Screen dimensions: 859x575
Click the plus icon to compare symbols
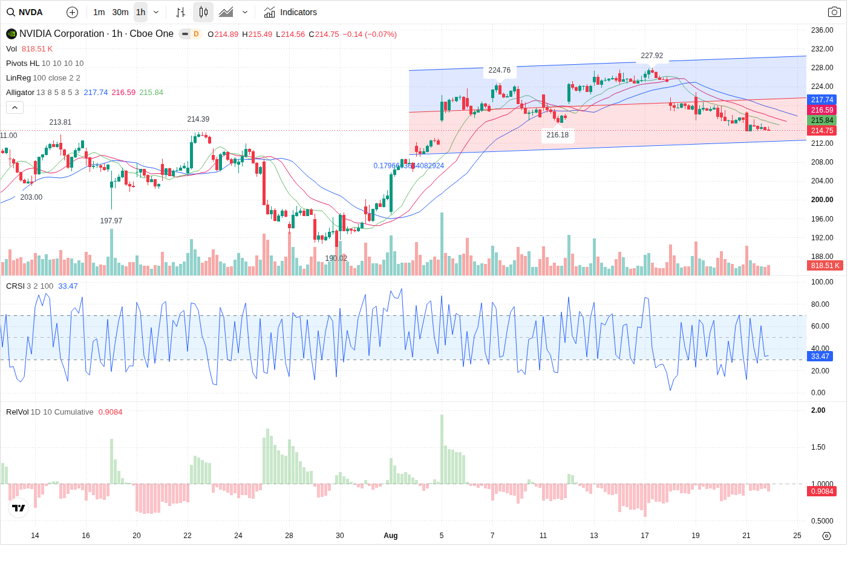pos(72,12)
